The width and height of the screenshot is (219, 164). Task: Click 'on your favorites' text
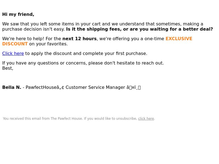click(x=48, y=44)
